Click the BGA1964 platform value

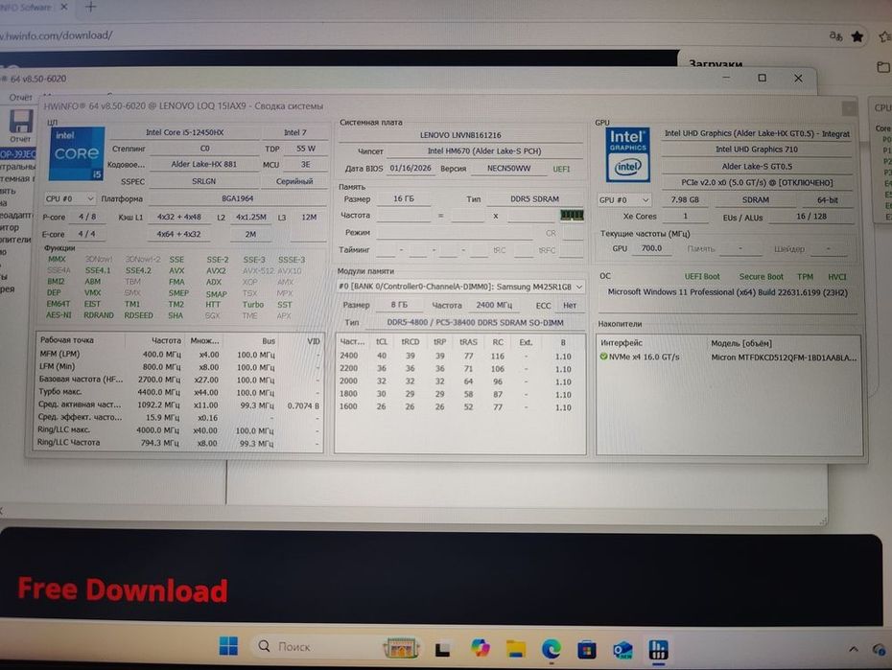237,198
